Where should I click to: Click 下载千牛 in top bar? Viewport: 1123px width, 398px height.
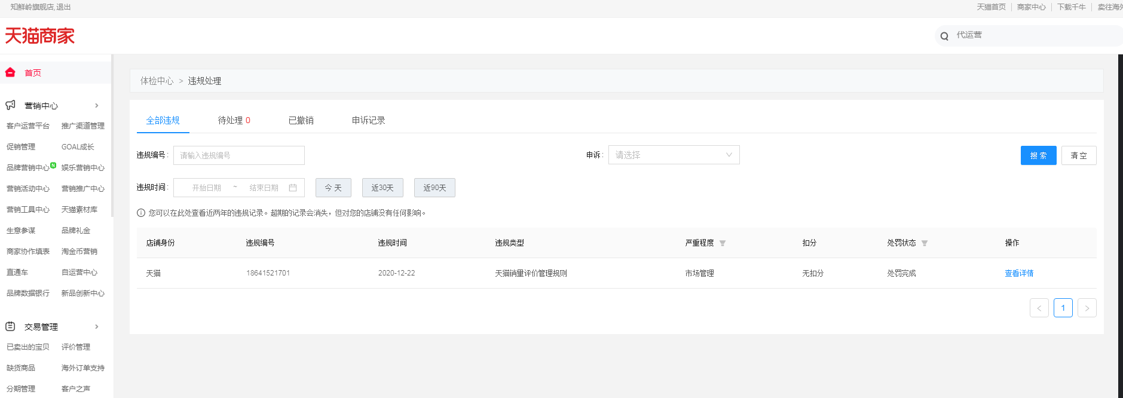(1072, 7)
